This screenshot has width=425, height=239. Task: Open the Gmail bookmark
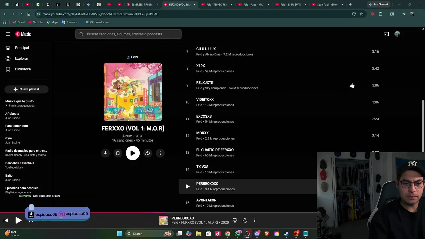pos(19,22)
